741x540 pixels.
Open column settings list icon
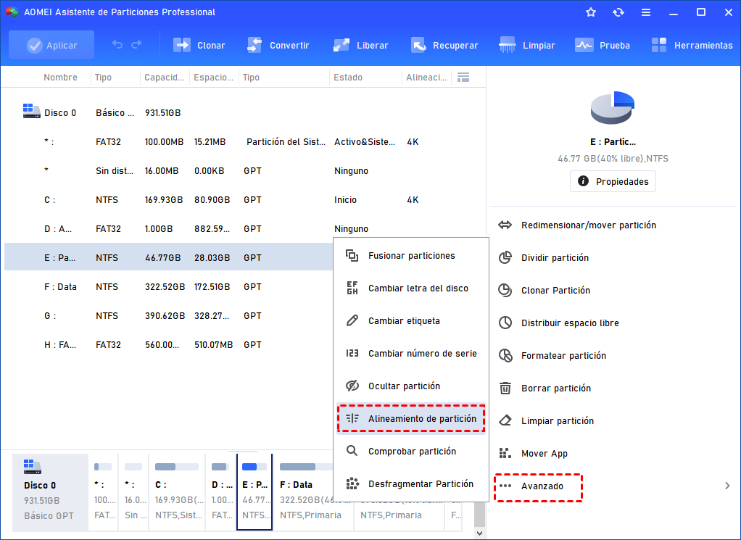click(463, 77)
